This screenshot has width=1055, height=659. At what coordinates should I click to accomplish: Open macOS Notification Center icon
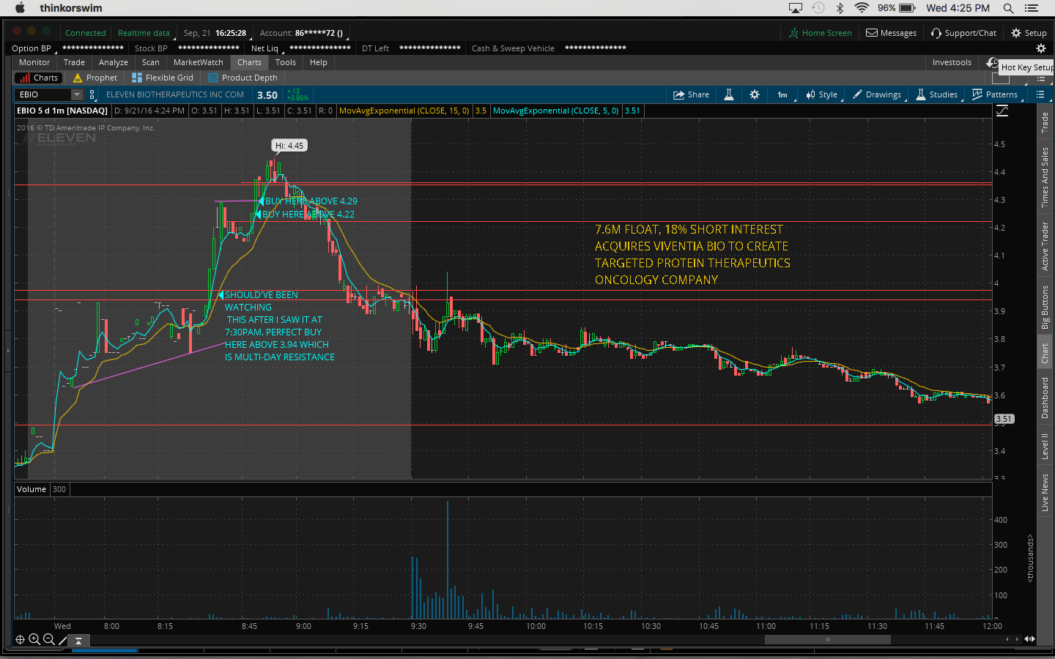pyautogui.click(x=1032, y=8)
